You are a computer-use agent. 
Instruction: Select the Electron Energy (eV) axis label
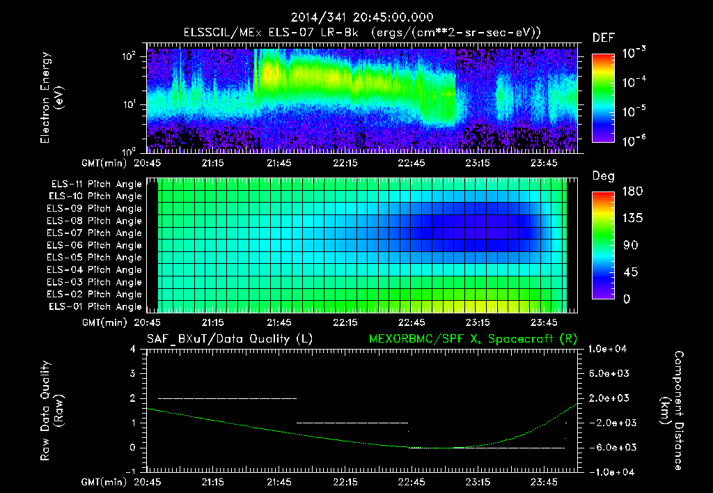(52, 97)
